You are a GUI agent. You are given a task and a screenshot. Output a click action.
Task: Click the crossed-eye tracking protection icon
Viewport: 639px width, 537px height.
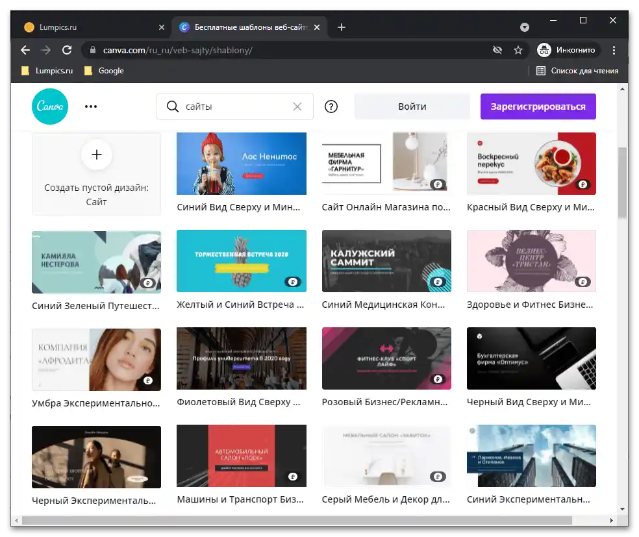(x=497, y=50)
